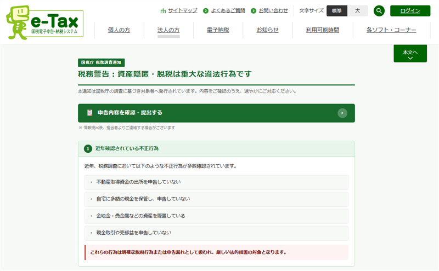
Task: Switch font size to 大
Action: tap(357, 11)
